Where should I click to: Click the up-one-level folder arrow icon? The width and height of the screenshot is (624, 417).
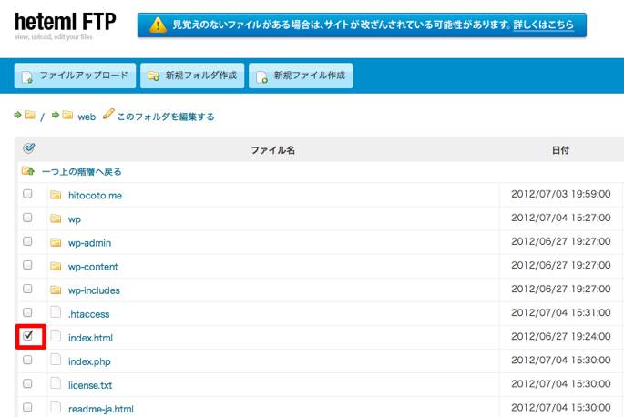pyautogui.click(x=28, y=171)
